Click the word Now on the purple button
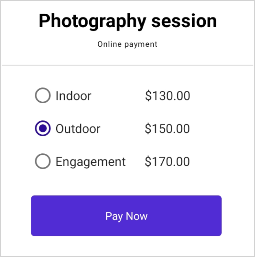255x257 pixels. click(x=136, y=216)
